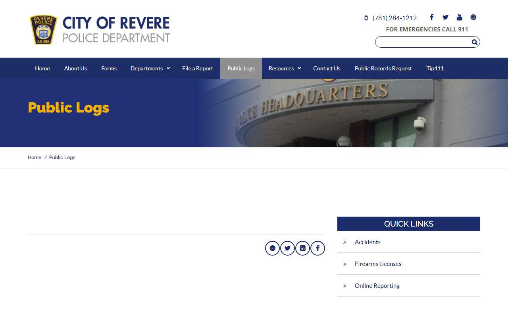Viewport: 508px width, 318px height.
Task: Click the City of Revere Police Department title
Action: pyautogui.click(x=116, y=30)
